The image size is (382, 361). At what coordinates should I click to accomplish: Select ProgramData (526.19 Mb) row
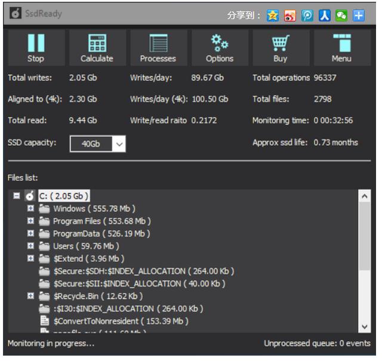(101, 234)
